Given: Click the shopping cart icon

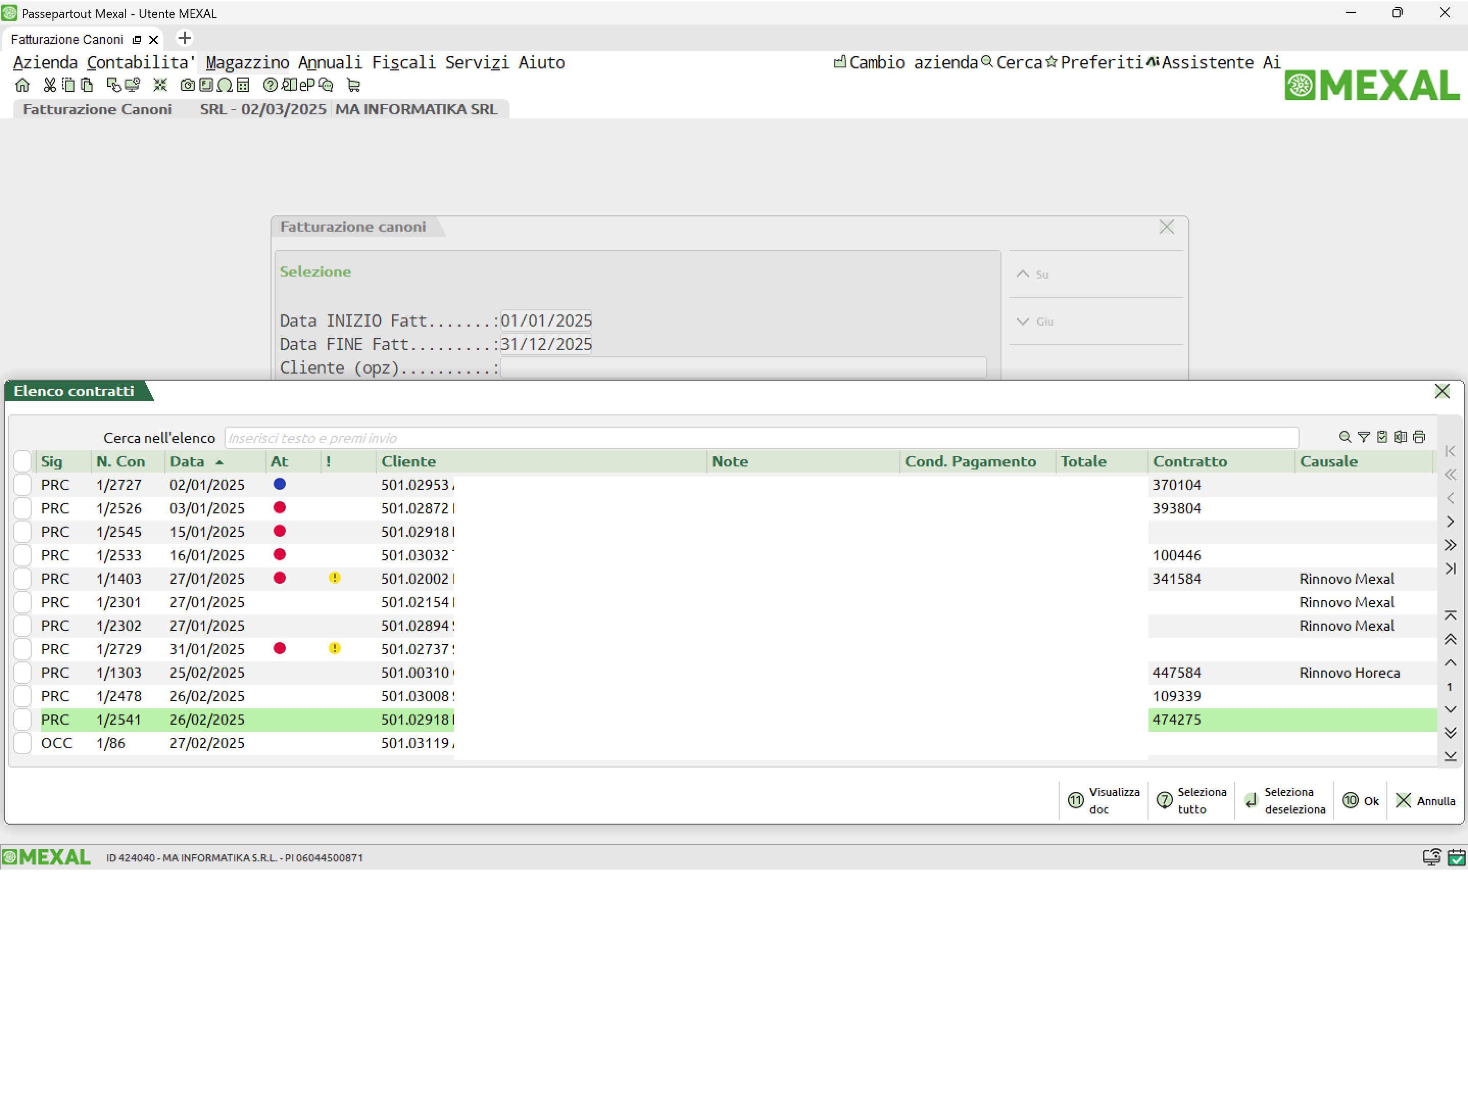Looking at the screenshot, I should [353, 85].
